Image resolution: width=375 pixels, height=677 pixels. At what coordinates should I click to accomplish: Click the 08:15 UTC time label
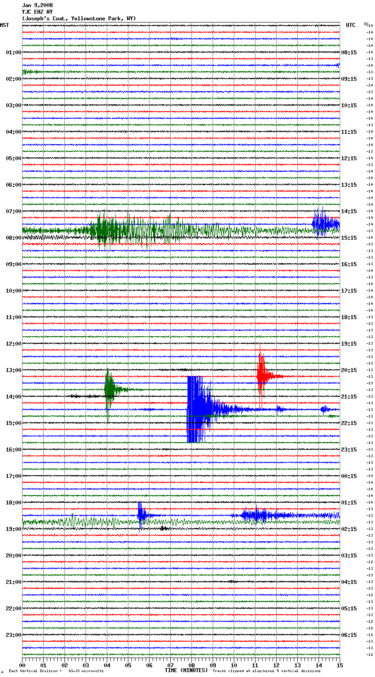tap(349, 53)
